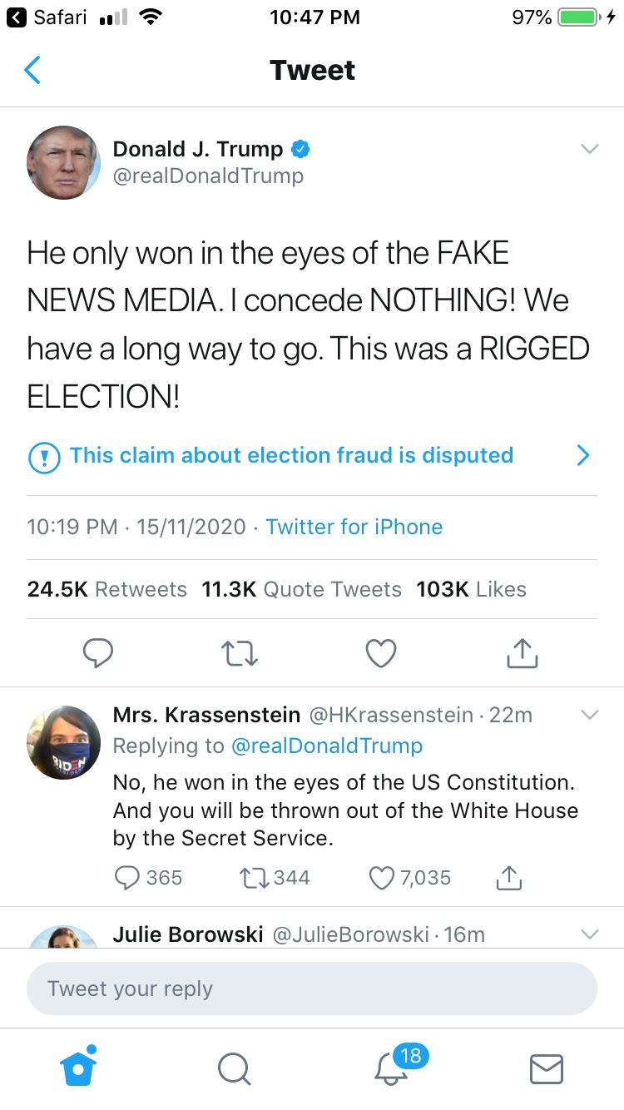Retweet the main tweet
Image resolution: width=624 pixels, height=1110 pixels.
coord(240,653)
